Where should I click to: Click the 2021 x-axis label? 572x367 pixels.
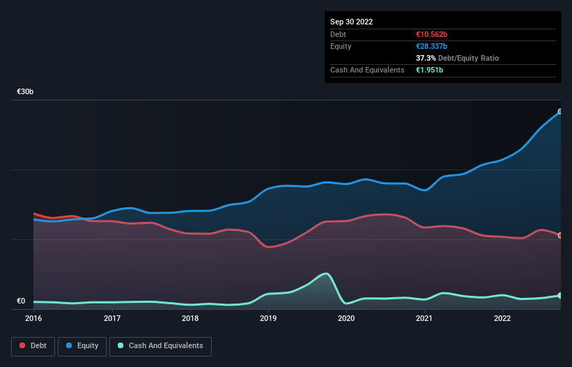coord(424,318)
